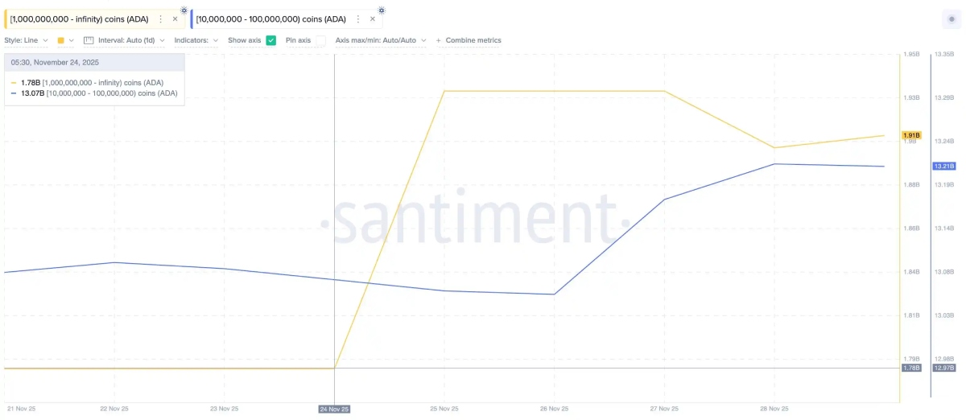966x420 pixels.
Task: Open three-dot menu for 10M-100M coins metric
Action: coord(358,19)
